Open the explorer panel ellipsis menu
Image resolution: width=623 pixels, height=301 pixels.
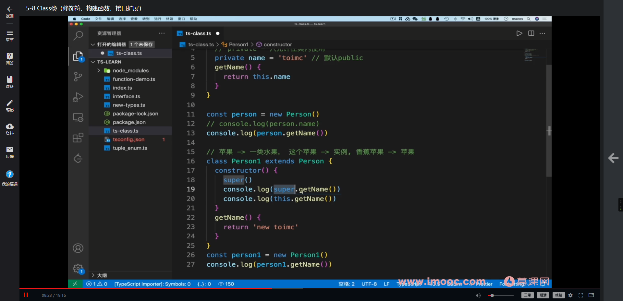(162, 33)
